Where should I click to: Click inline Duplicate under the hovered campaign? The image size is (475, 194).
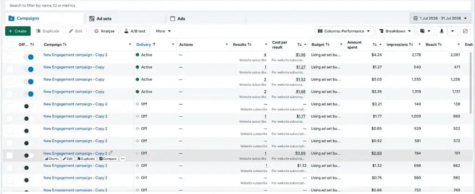86,159
